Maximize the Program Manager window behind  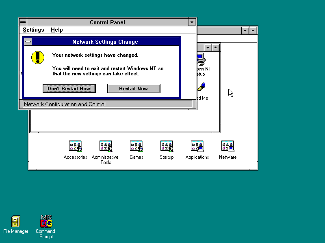tap(253, 31)
